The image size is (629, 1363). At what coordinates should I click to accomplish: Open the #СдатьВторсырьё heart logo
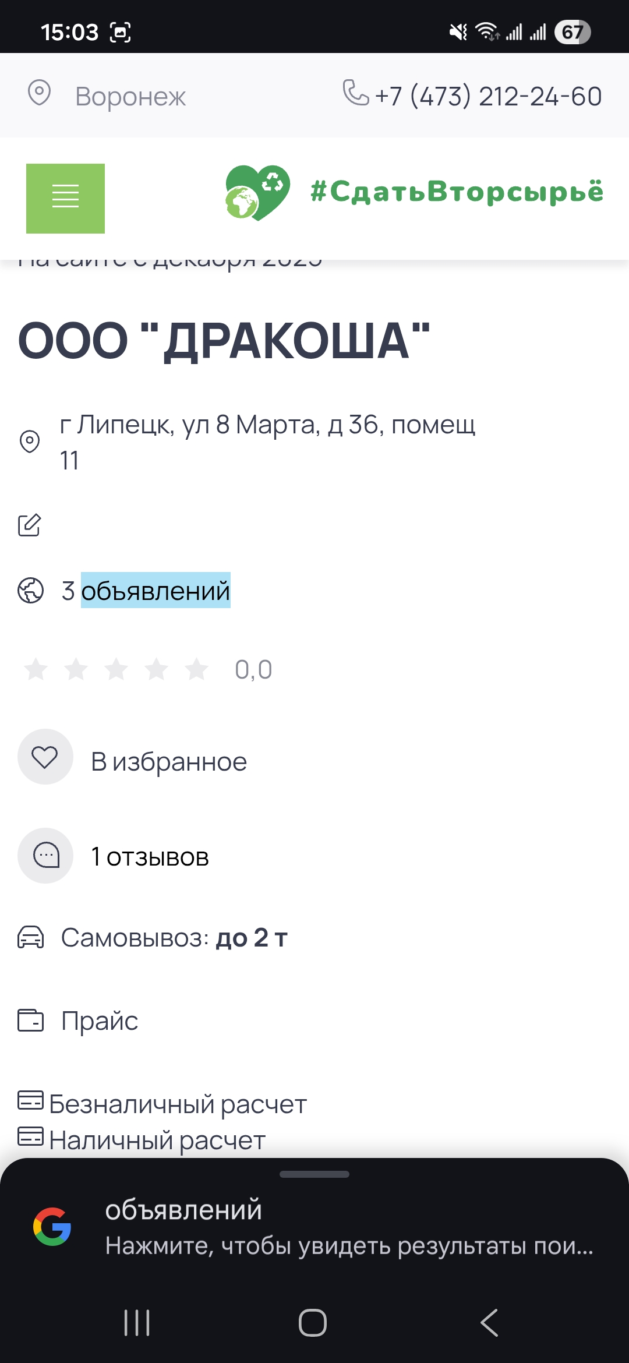tap(257, 192)
